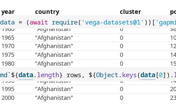Click the year column header
The height and width of the screenshot is (110, 176).
(x=8, y=12)
